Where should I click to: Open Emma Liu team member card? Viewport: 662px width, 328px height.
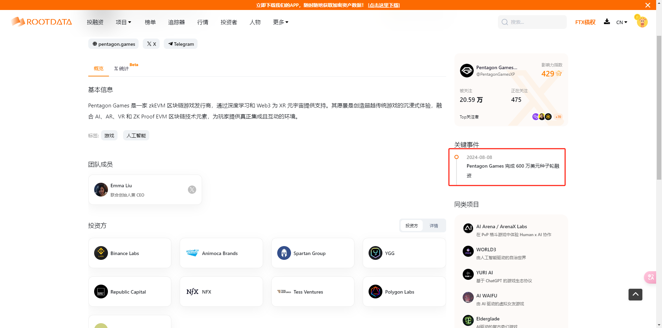point(145,190)
